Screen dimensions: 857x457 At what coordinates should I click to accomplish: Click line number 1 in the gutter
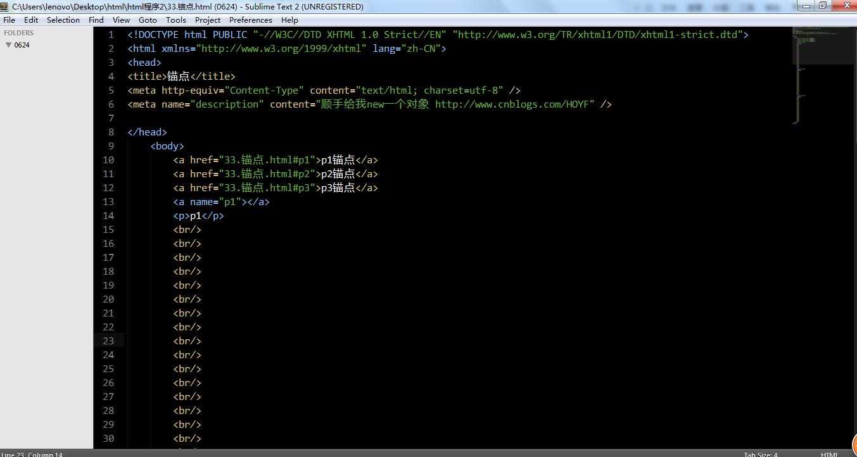click(x=111, y=35)
